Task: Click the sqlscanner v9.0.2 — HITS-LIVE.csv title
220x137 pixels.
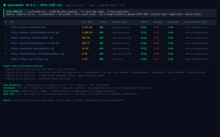Action: 34,5
